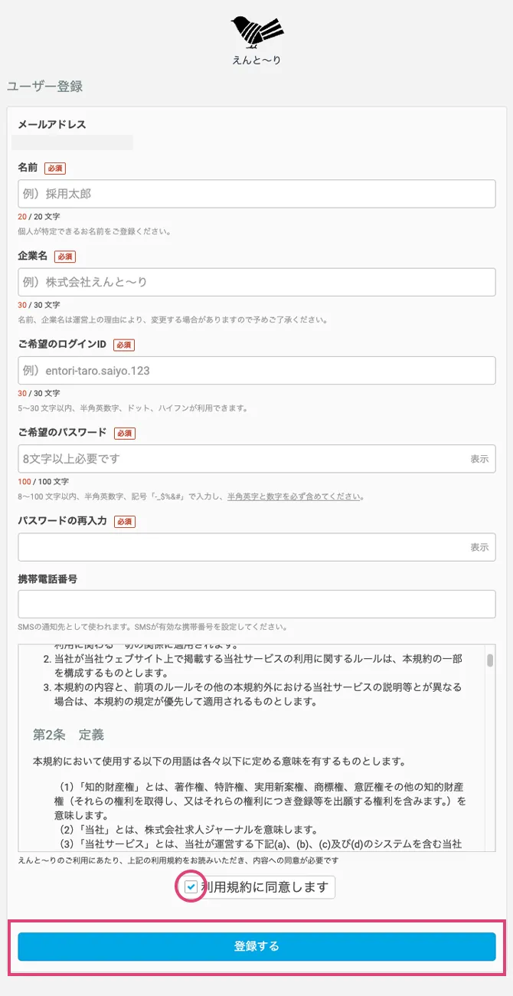Click the bird logo icon

click(256, 31)
